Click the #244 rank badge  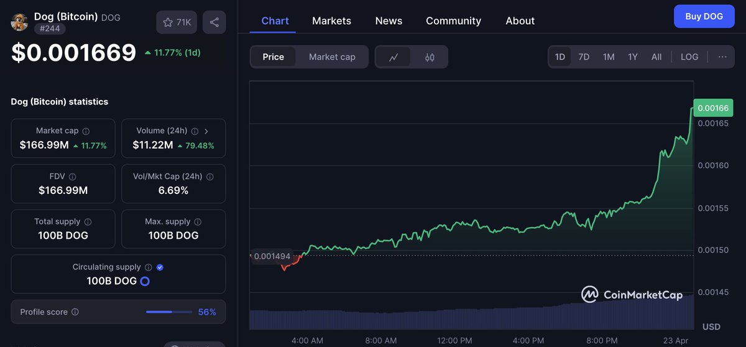49,29
